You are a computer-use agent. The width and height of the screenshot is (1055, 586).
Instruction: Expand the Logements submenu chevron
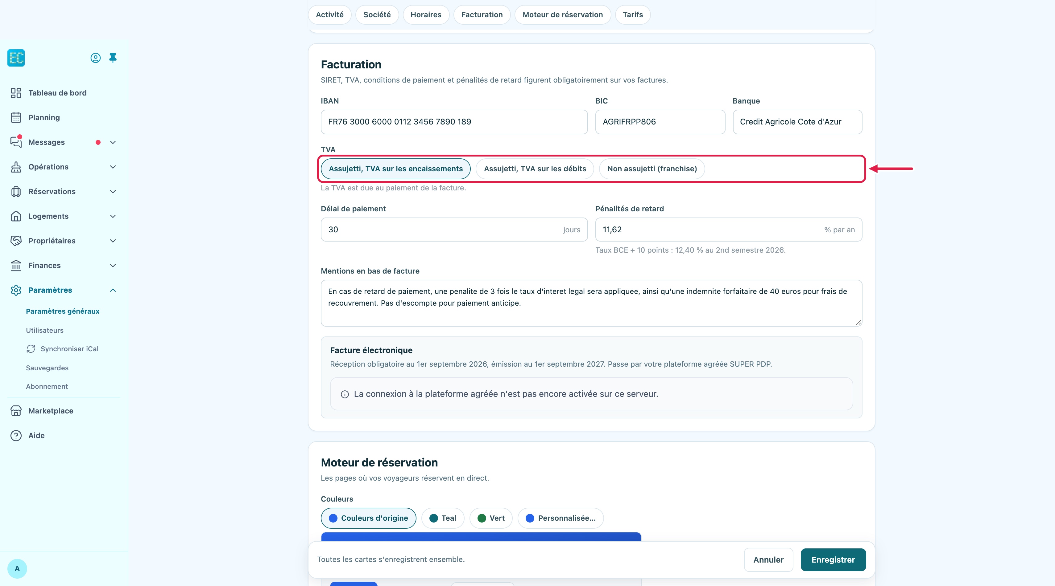pos(113,216)
